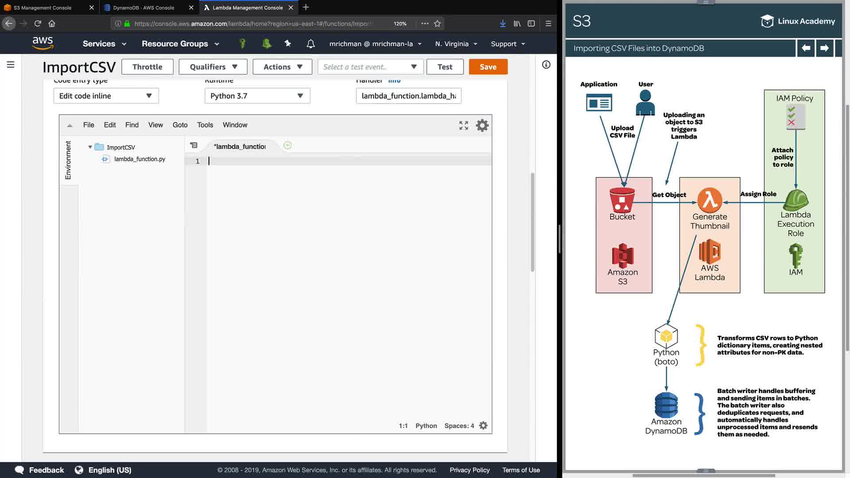Image resolution: width=850 pixels, height=478 pixels.
Task: Click the Handler input field
Action: point(408,96)
